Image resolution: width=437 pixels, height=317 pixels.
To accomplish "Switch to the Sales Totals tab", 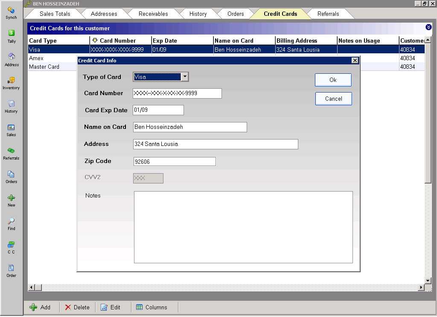I will 55,14.
